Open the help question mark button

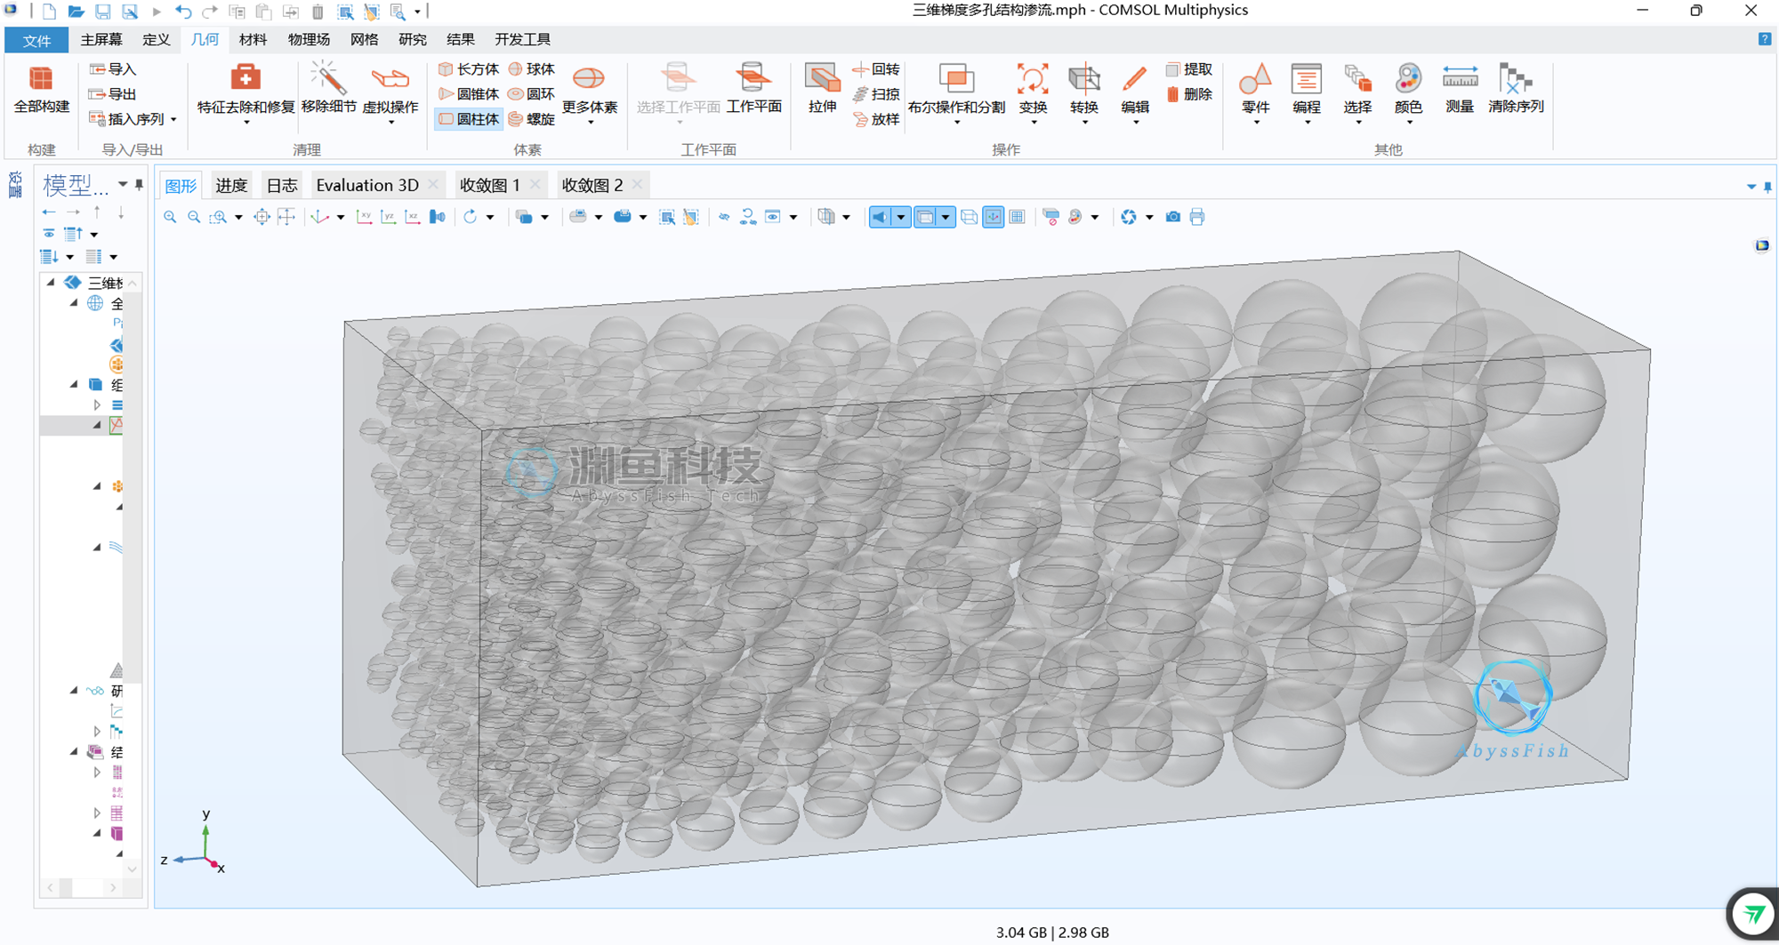(x=1765, y=39)
